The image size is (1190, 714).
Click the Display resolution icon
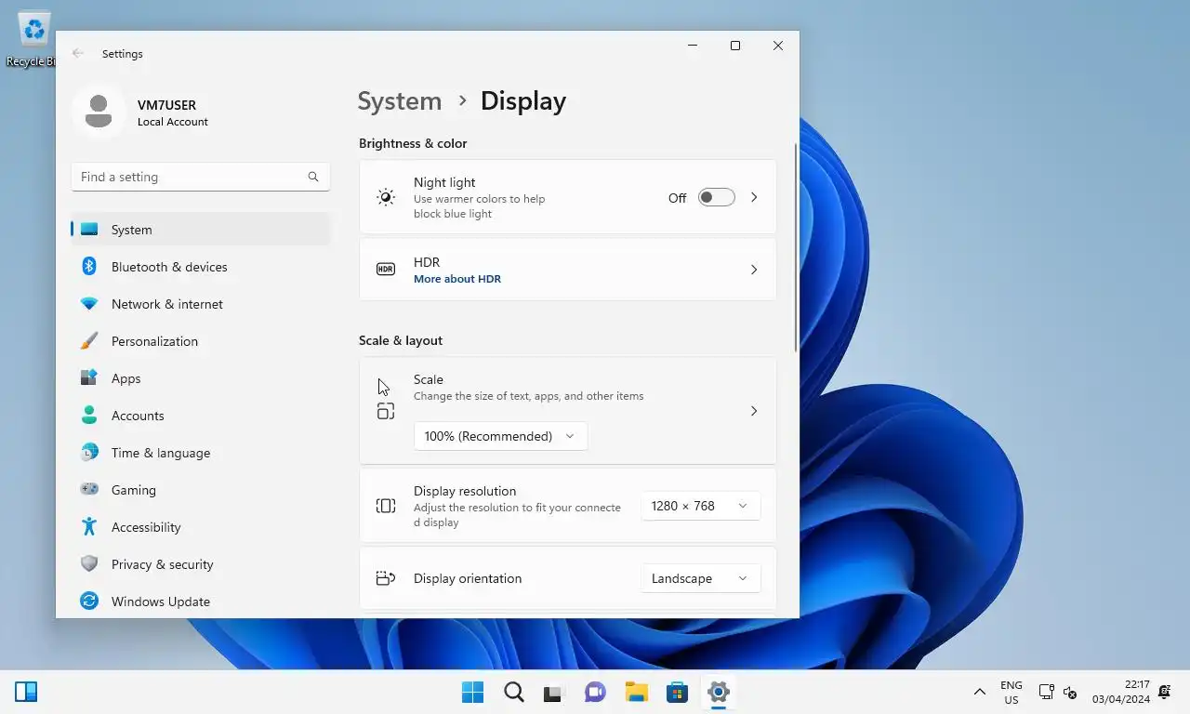[x=386, y=506]
